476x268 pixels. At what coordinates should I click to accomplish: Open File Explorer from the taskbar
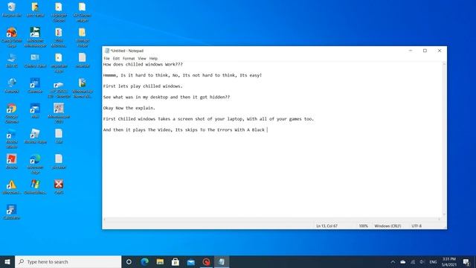(x=160, y=261)
